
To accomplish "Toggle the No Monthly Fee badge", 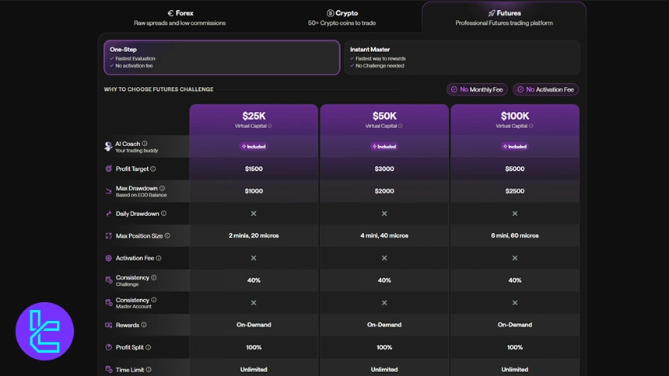I will point(477,89).
